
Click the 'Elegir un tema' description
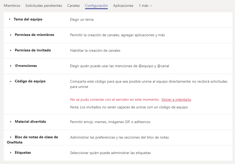tap(82, 19)
